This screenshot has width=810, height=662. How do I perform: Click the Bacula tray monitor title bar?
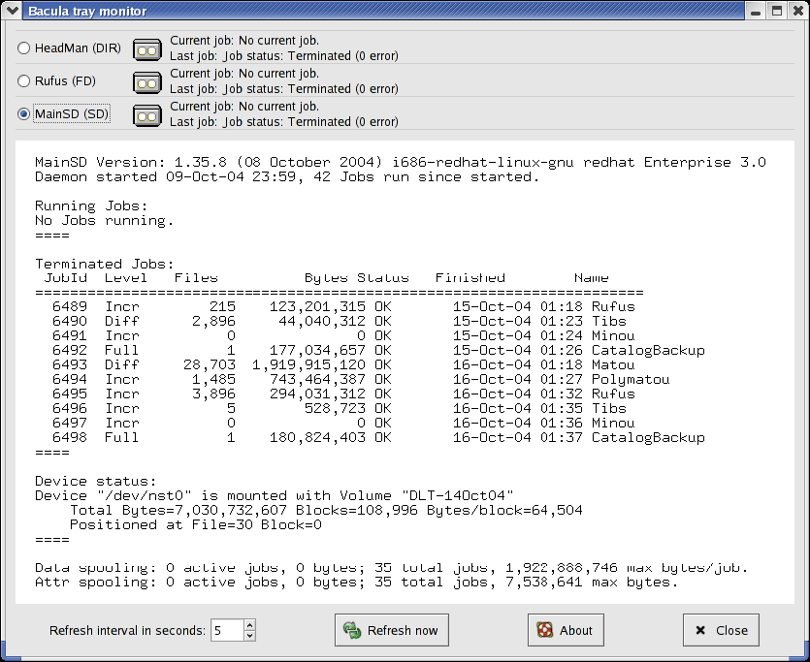[388, 11]
